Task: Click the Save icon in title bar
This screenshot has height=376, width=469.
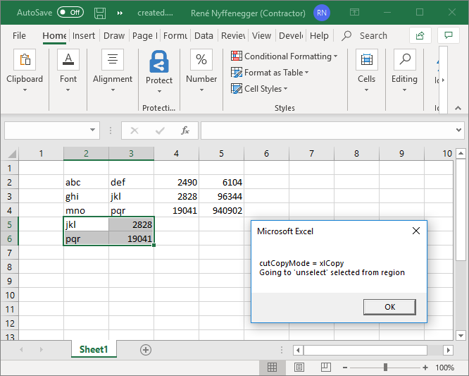Action: coord(100,13)
